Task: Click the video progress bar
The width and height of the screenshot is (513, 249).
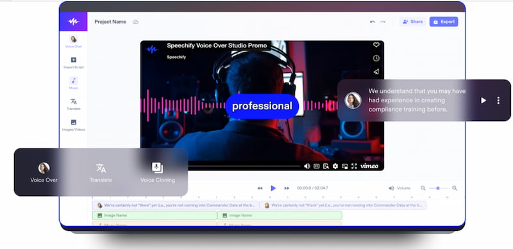Action: [244, 166]
